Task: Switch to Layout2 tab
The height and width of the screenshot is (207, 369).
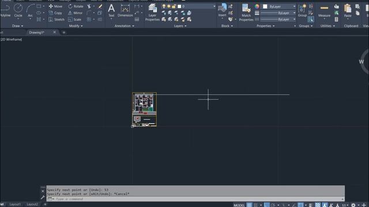Action: point(32,205)
